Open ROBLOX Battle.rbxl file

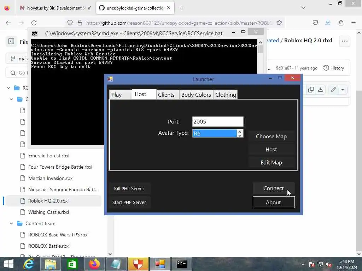(x=49, y=246)
